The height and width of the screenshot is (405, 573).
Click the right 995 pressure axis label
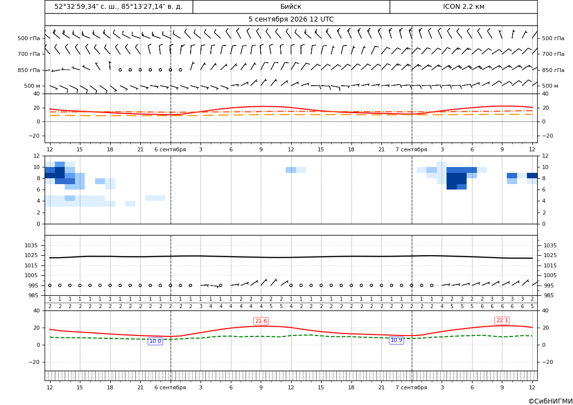point(550,286)
